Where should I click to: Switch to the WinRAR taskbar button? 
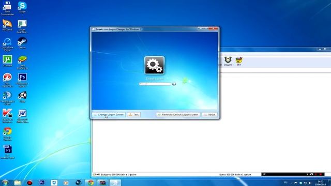[102, 182]
